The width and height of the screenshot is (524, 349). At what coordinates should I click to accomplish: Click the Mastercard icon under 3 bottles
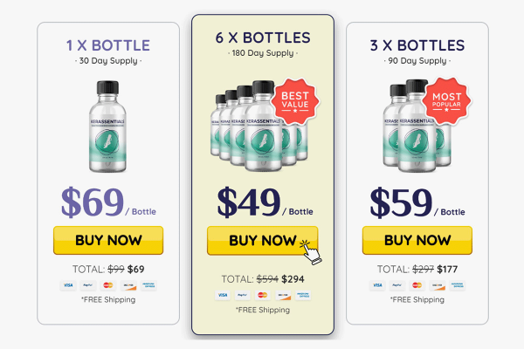click(x=416, y=284)
